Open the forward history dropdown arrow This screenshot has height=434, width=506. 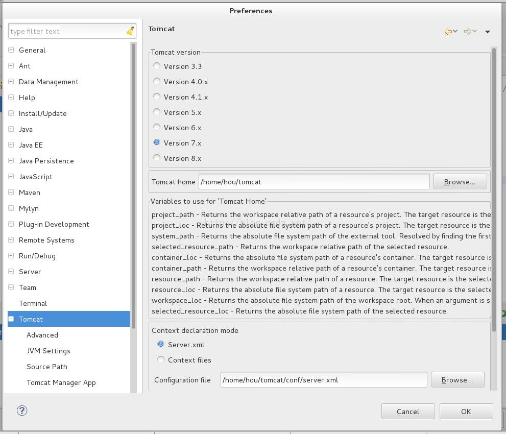click(x=475, y=31)
